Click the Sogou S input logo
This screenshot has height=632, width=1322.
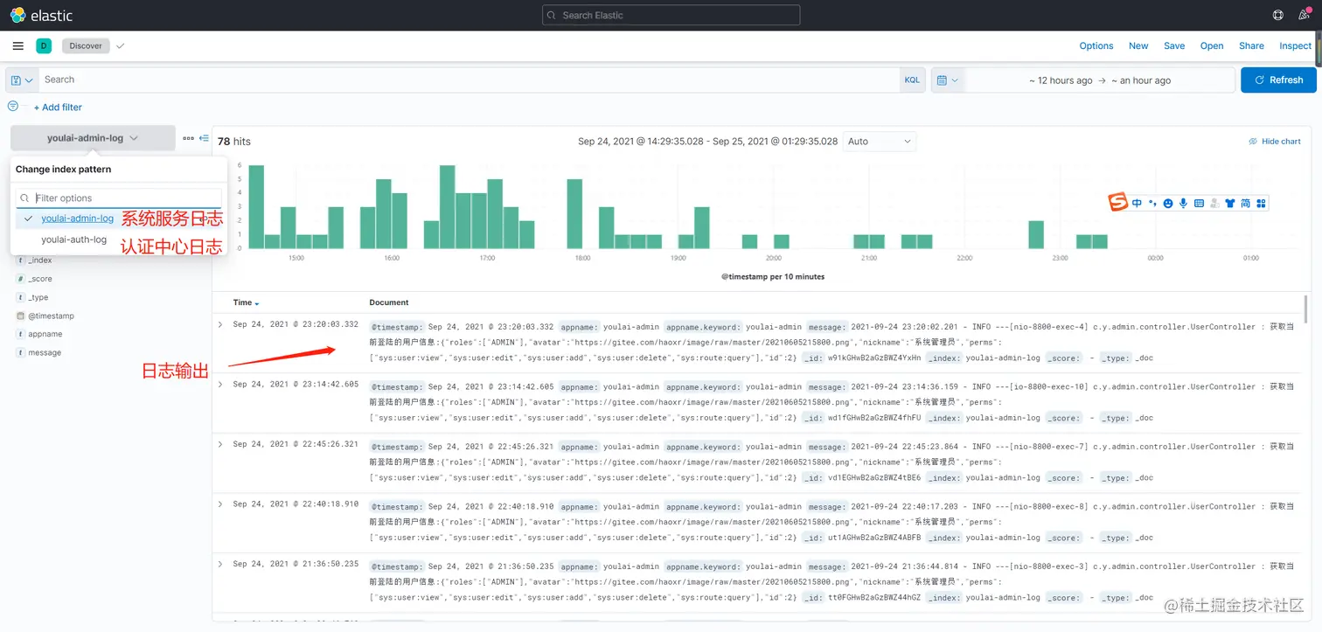coord(1118,203)
